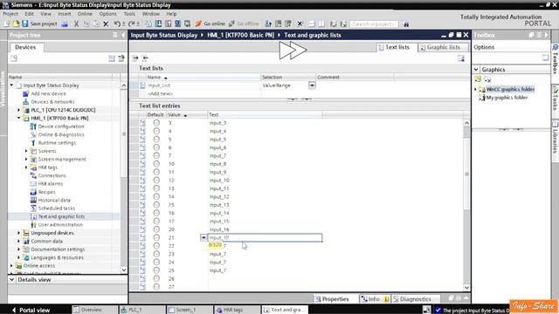Open Overview from editor bar
This screenshot has height=314, width=559.
click(x=94, y=311)
